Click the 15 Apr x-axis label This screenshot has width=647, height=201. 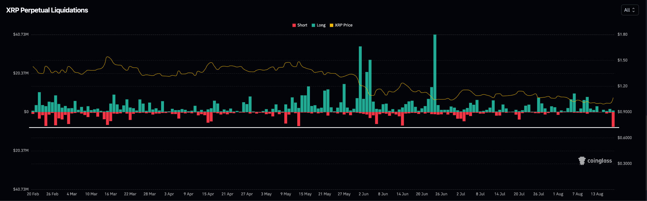pyautogui.click(x=208, y=194)
